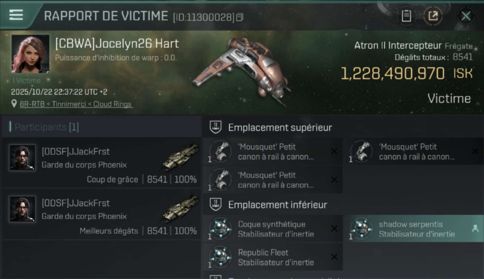Click the X beside Republic Fleet Stabilisateur
This screenshot has width=484, height=279.
coord(334,257)
